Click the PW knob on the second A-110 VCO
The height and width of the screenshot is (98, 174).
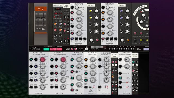pyautogui.click(x=110, y=26)
